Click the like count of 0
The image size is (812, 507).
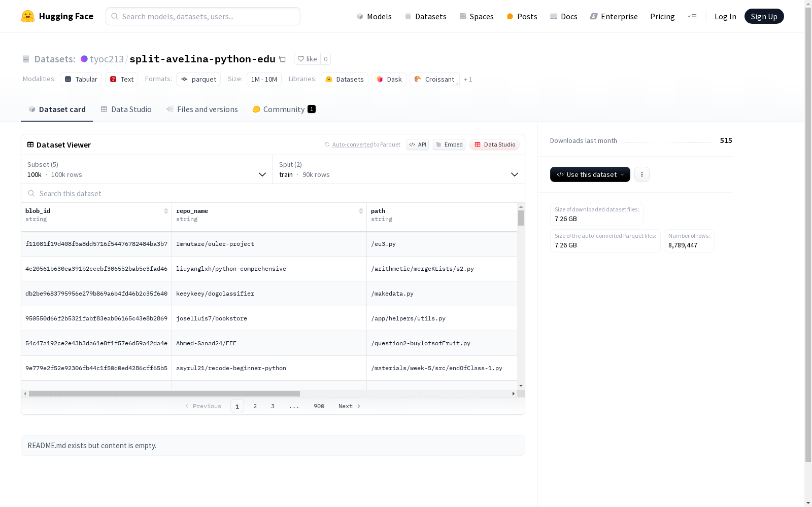326,59
